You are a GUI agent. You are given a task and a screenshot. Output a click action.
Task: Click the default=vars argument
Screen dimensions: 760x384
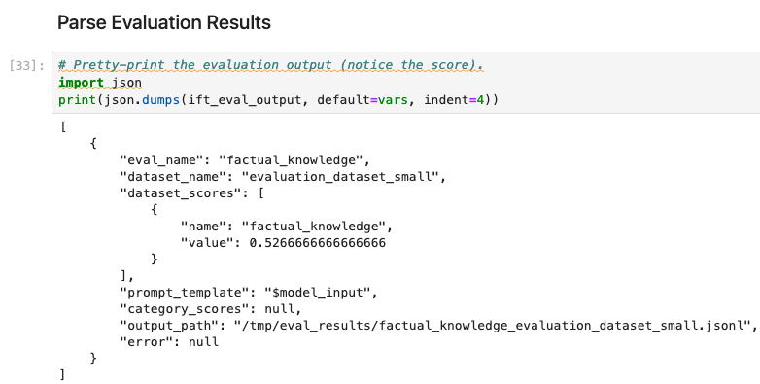pos(363,100)
